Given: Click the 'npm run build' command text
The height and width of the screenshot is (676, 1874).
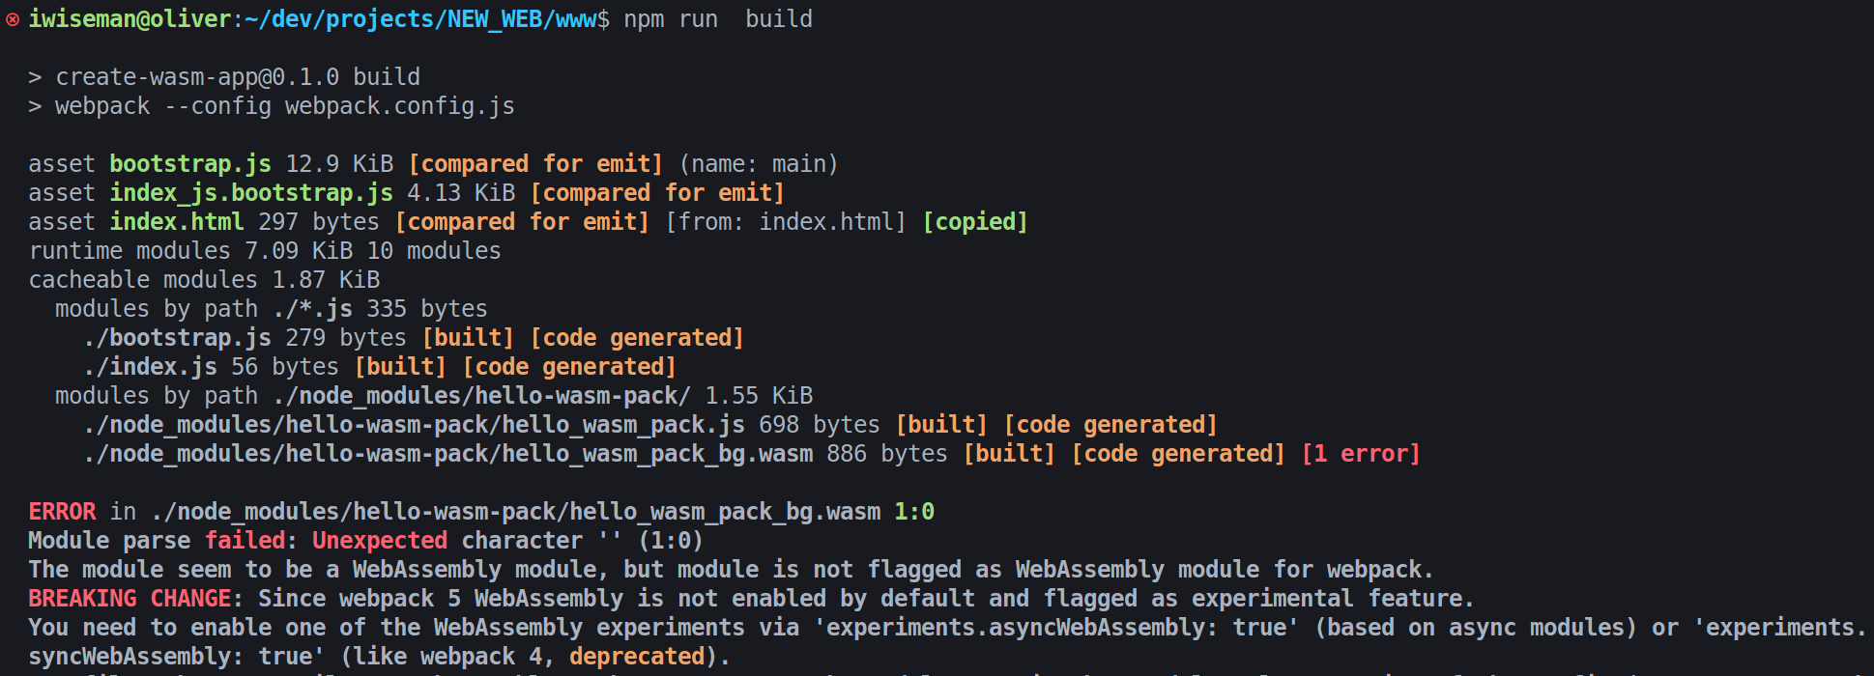Looking at the screenshot, I should pos(717,19).
